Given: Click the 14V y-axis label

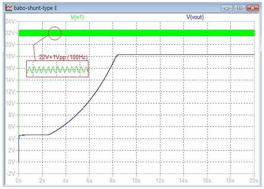Looking at the screenshot, I should tap(10, 80).
